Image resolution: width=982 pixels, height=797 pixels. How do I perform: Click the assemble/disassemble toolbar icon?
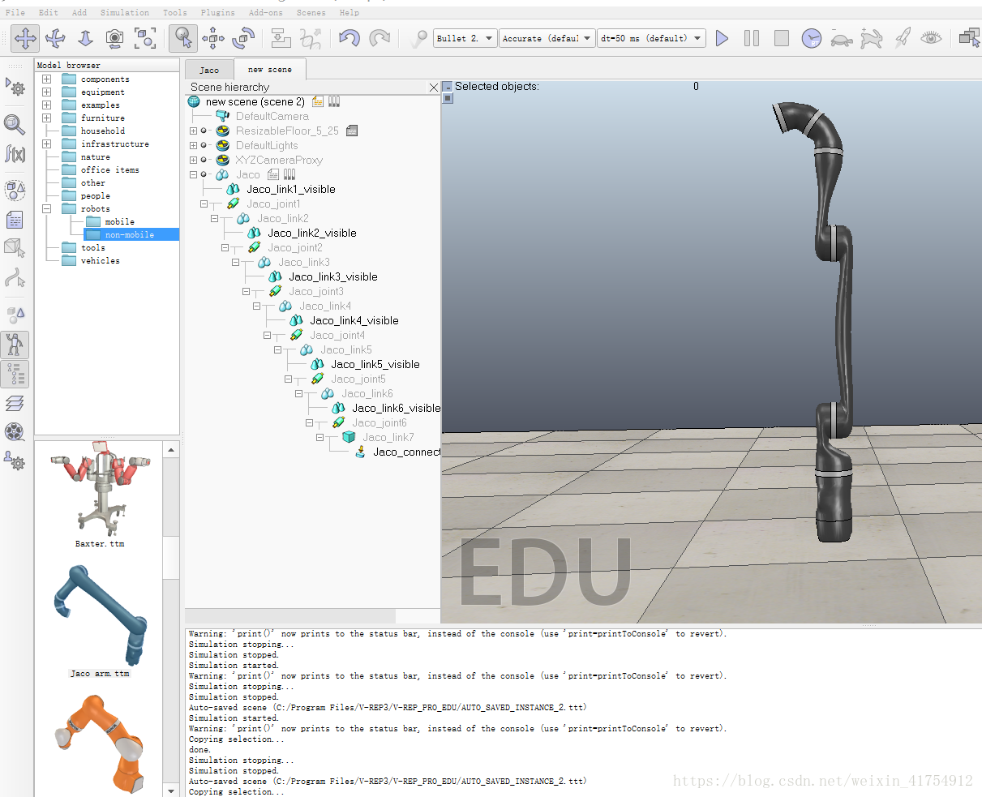tap(281, 38)
